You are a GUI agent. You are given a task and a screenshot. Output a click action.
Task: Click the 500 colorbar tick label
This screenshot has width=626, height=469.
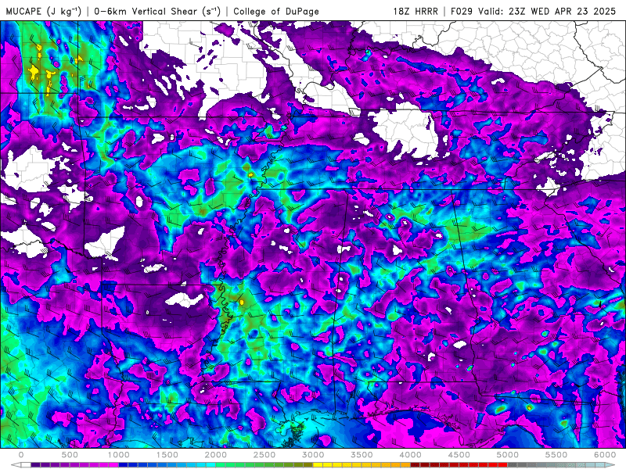click(70, 455)
